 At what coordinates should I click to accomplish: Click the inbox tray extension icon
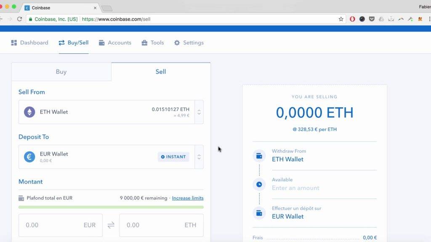tap(391, 19)
